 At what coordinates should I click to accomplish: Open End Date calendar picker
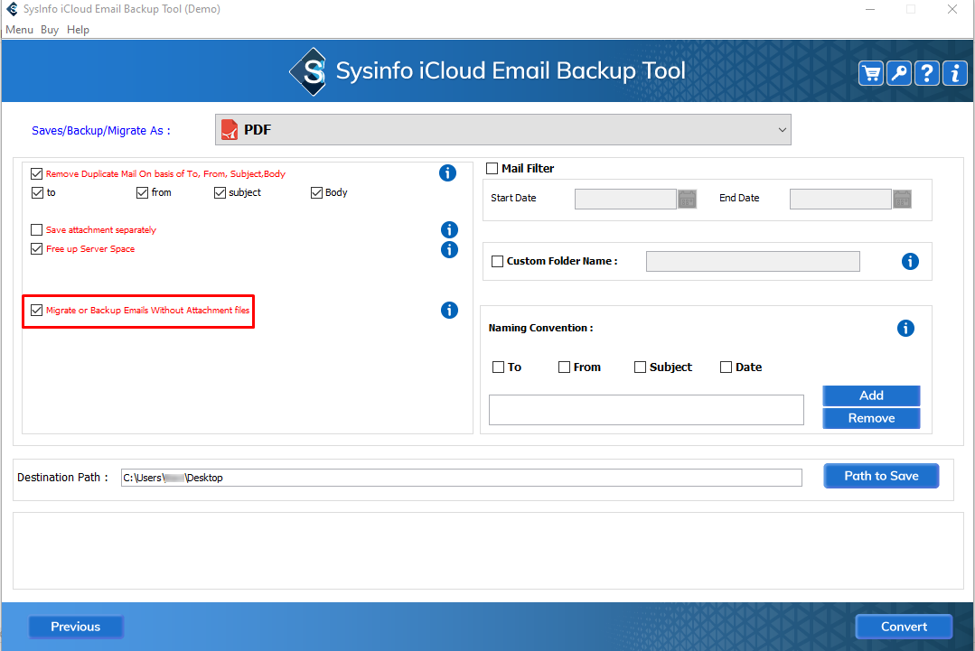902,199
